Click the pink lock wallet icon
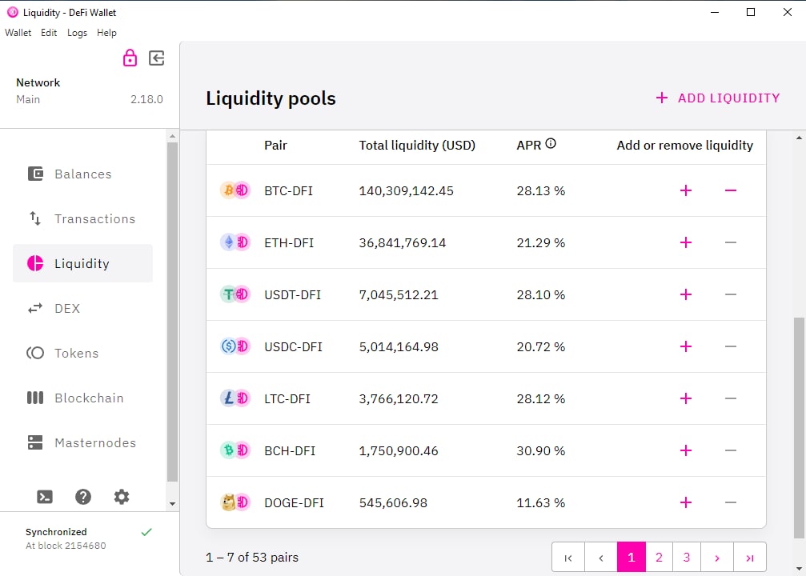The height and width of the screenshot is (576, 806). click(x=130, y=58)
